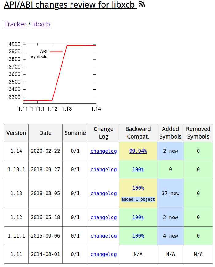Click the N/A Backward Compat. cell
The width and height of the screenshot is (215, 267).
pos(138,254)
